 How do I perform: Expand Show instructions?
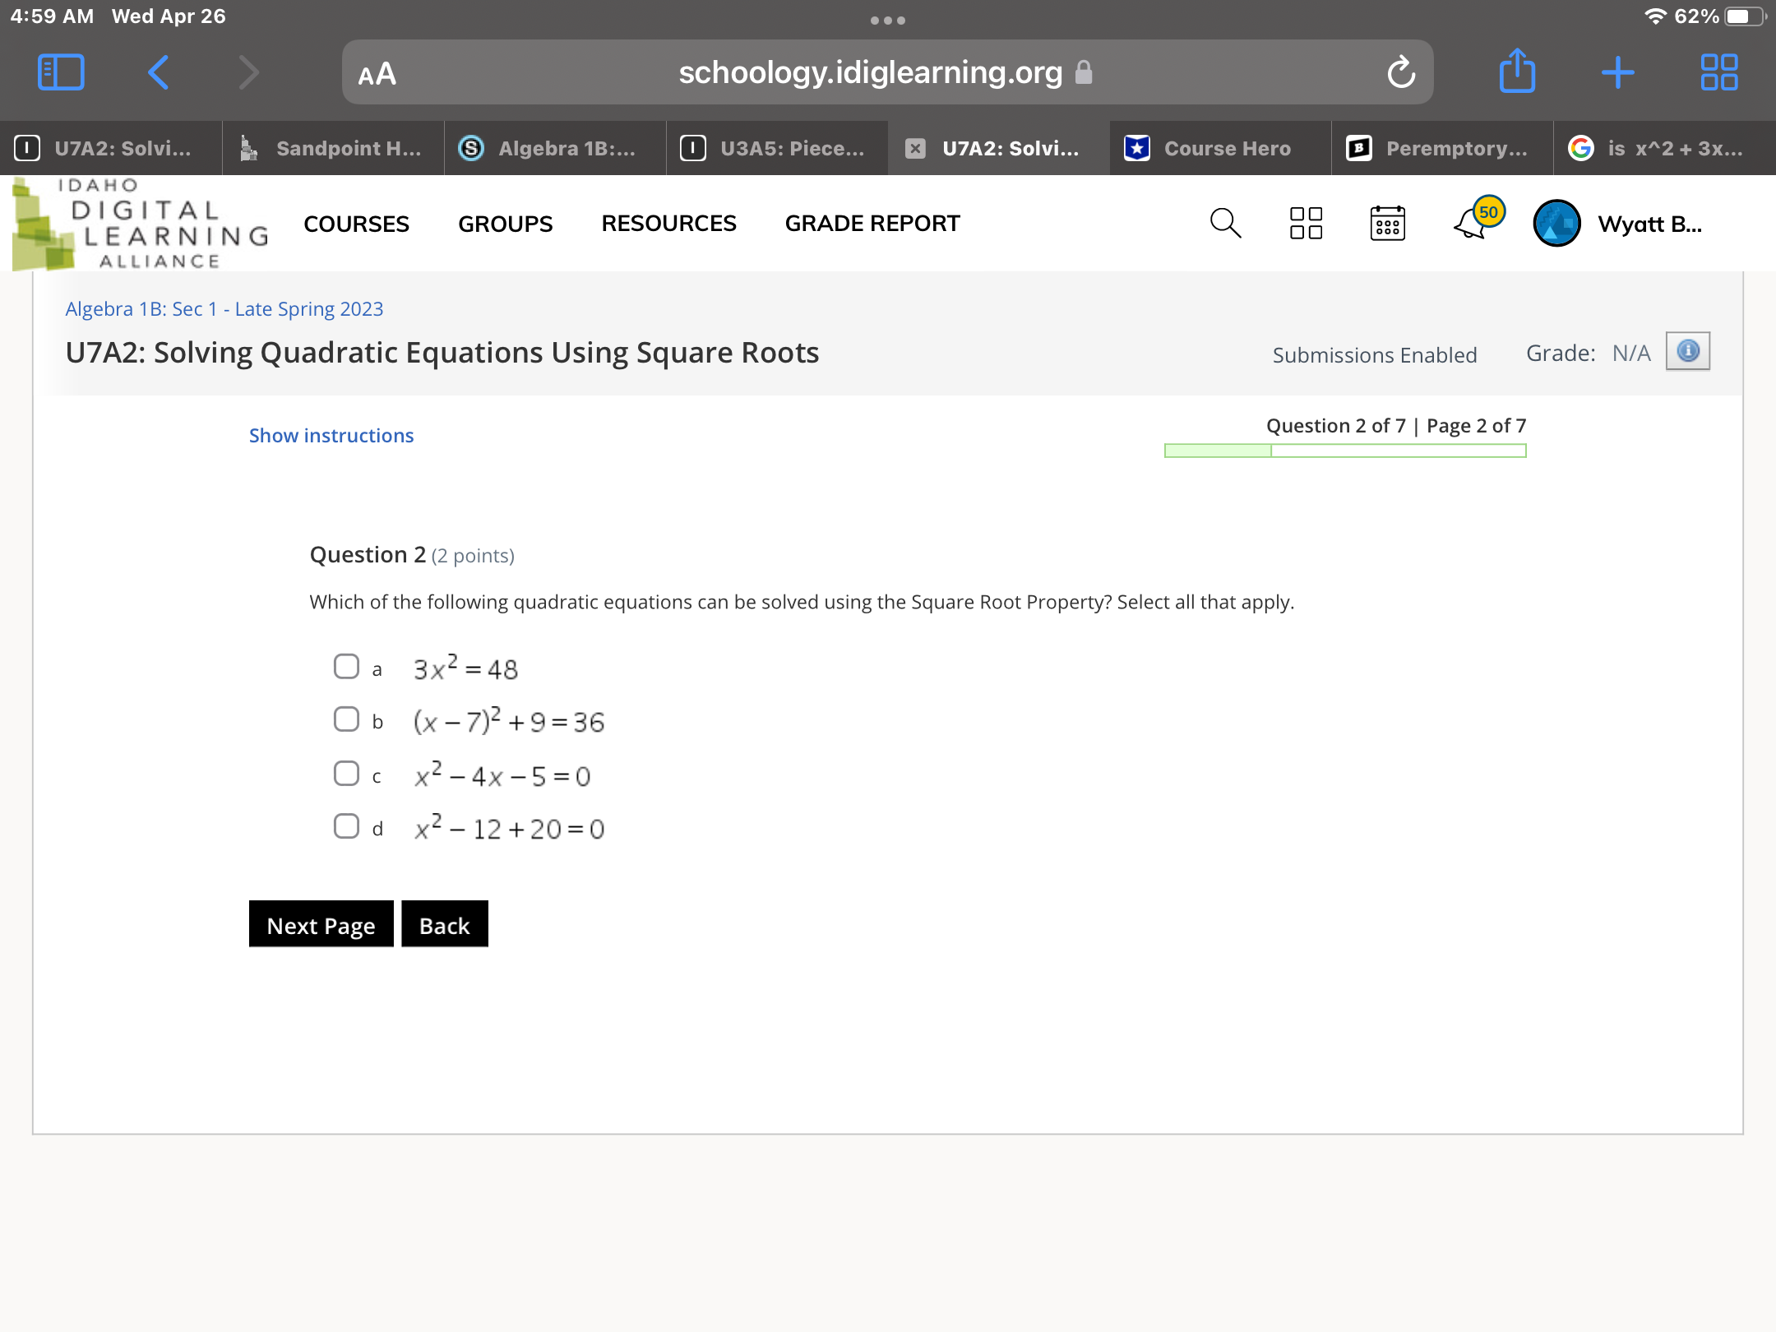click(331, 435)
